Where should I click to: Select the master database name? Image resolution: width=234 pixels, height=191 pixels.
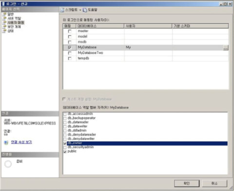(x=83, y=31)
